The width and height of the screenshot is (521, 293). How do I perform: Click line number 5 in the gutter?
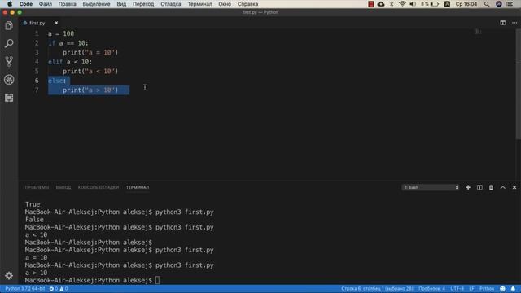[37, 71]
